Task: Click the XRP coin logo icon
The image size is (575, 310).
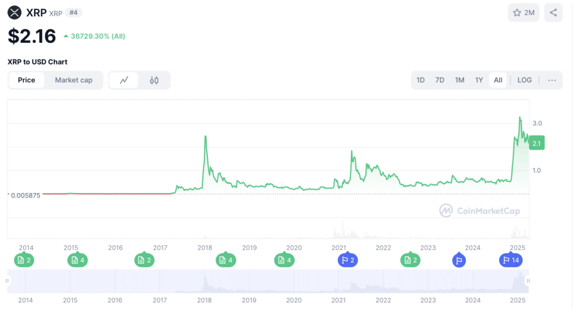Action: point(14,12)
